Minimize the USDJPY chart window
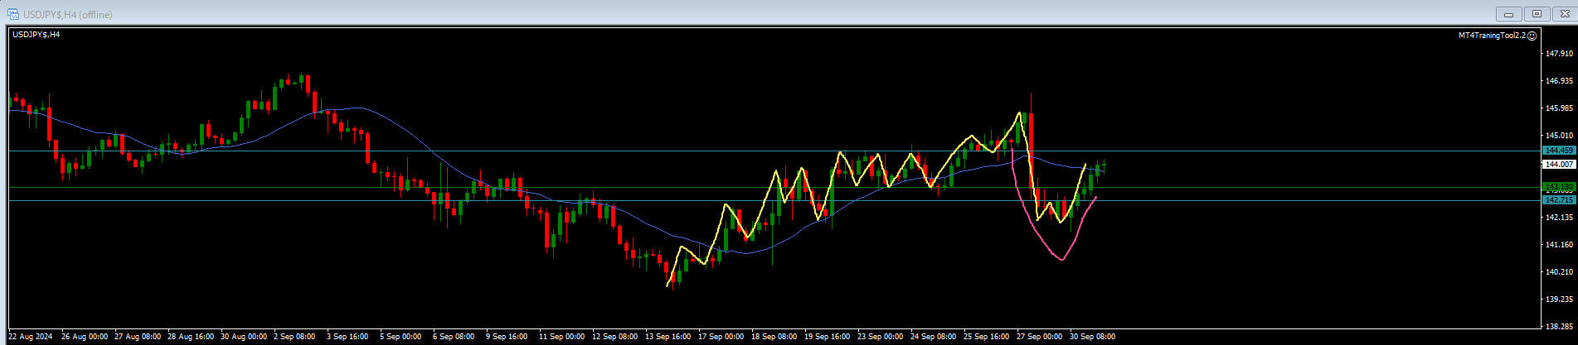Image resolution: width=1578 pixels, height=345 pixels. pyautogui.click(x=1508, y=14)
